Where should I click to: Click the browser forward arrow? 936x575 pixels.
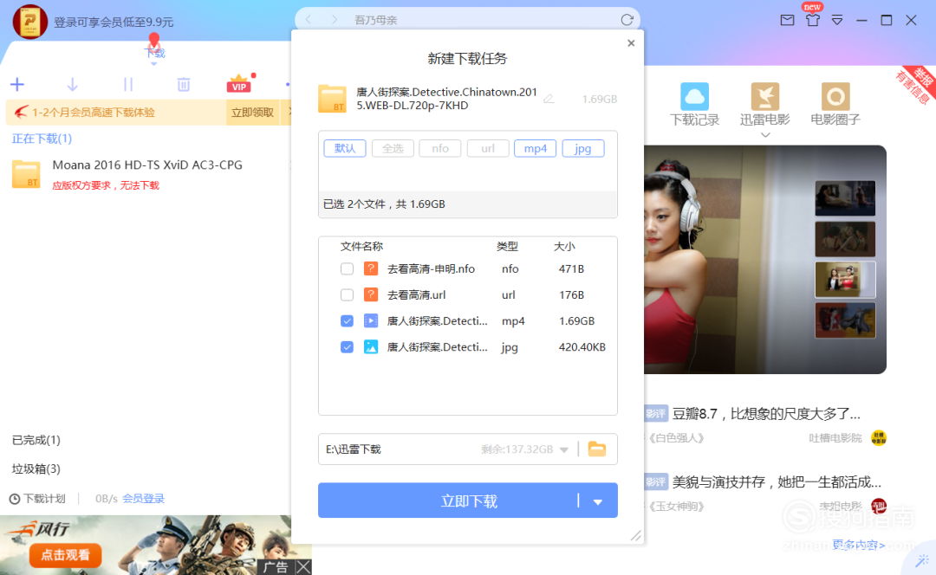335,20
